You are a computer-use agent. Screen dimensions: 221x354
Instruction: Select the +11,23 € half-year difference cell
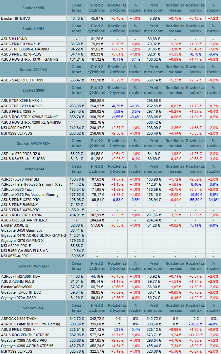(195, 335)
